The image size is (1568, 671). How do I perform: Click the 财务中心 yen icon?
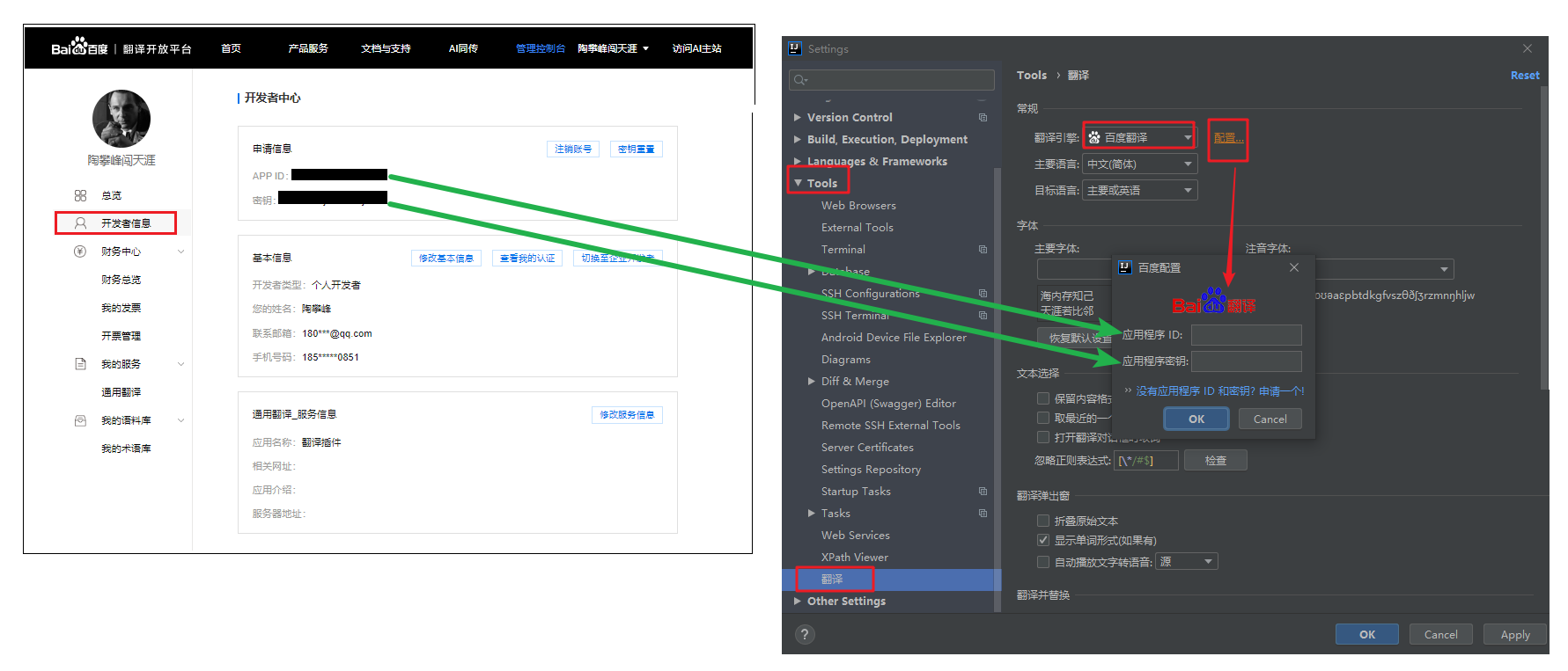[80, 252]
